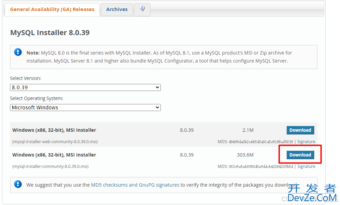Click the 303.6M file size value
This screenshot has width=340, height=205.
pyautogui.click(x=245, y=155)
